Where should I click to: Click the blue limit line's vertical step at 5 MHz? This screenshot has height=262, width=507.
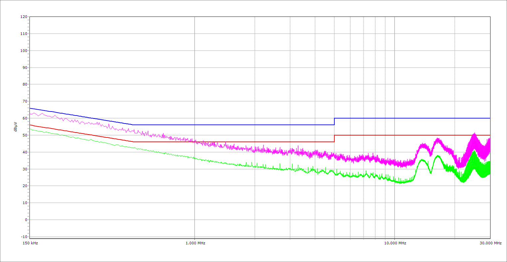click(334, 122)
